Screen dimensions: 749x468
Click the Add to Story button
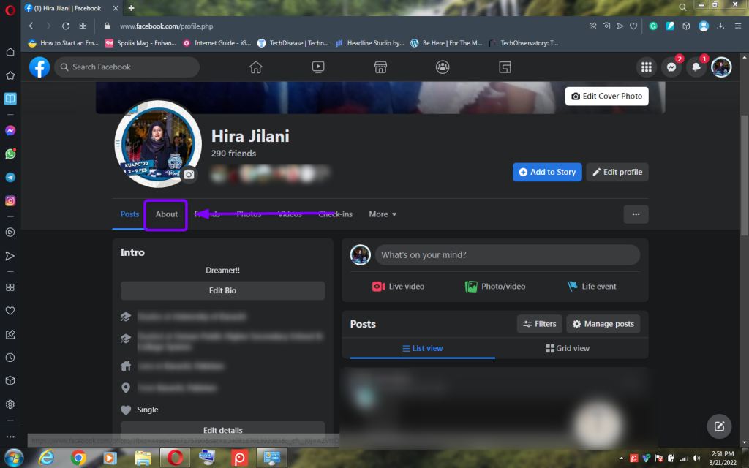[x=547, y=172]
